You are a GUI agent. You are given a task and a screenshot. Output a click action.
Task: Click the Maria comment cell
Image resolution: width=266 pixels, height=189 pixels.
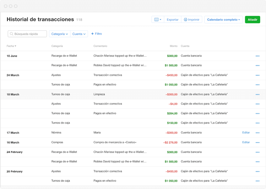97,133
